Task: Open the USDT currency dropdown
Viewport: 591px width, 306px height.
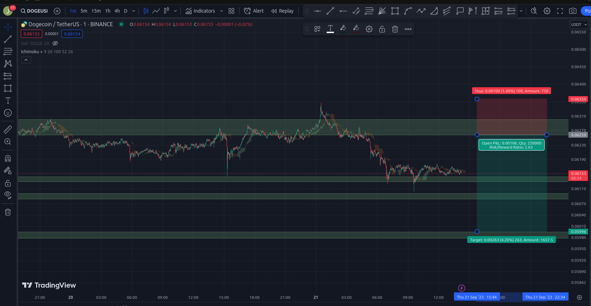Action: pos(579,25)
